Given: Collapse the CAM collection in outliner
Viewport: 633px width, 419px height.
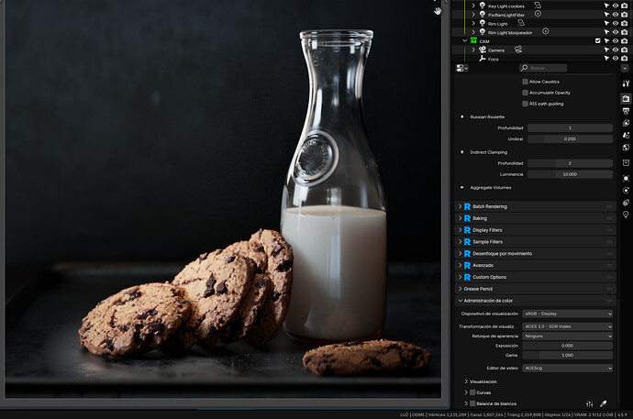Looking at the screenshot, I should pos(464,41).
